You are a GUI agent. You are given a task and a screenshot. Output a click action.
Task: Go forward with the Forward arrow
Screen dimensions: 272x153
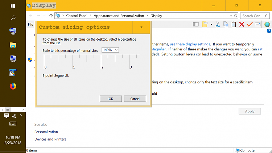(38, 16)
